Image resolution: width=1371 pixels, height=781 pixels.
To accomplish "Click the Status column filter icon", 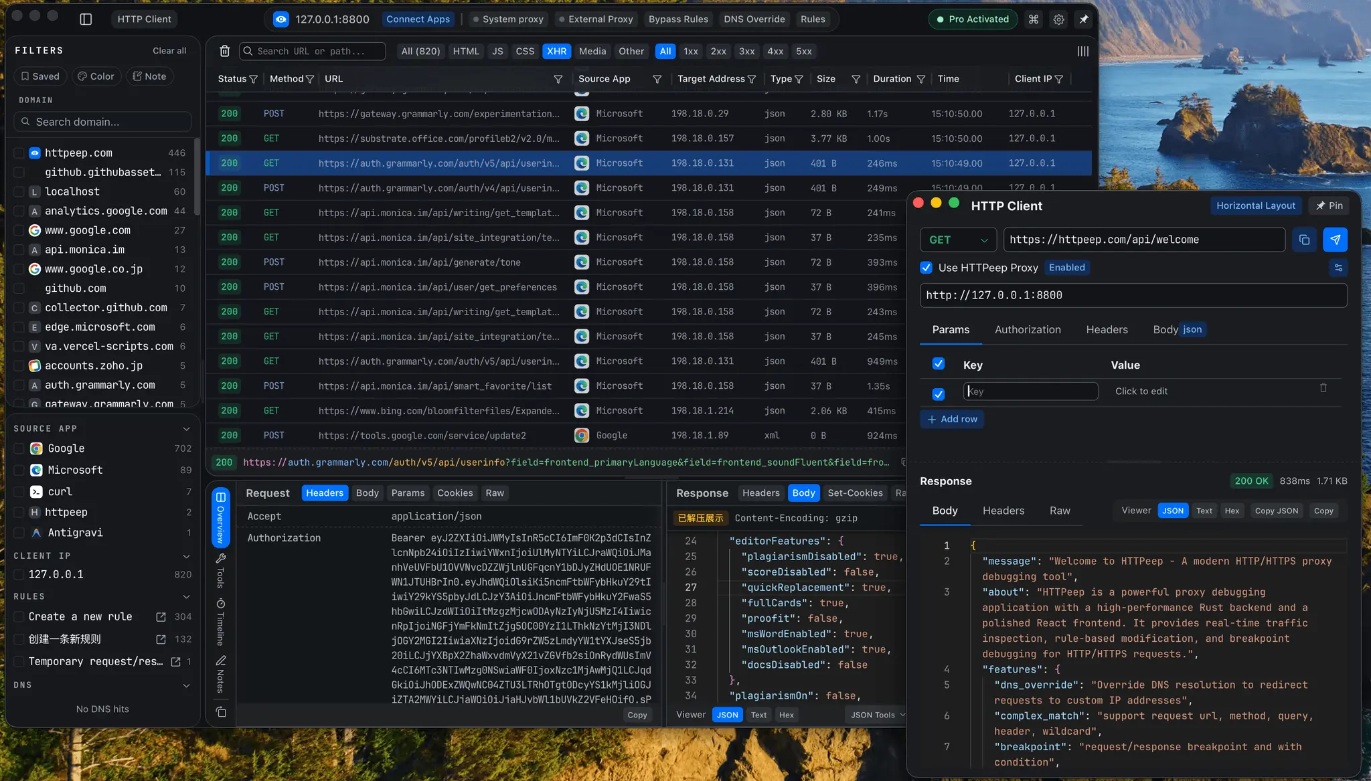I will coord(253,79).
